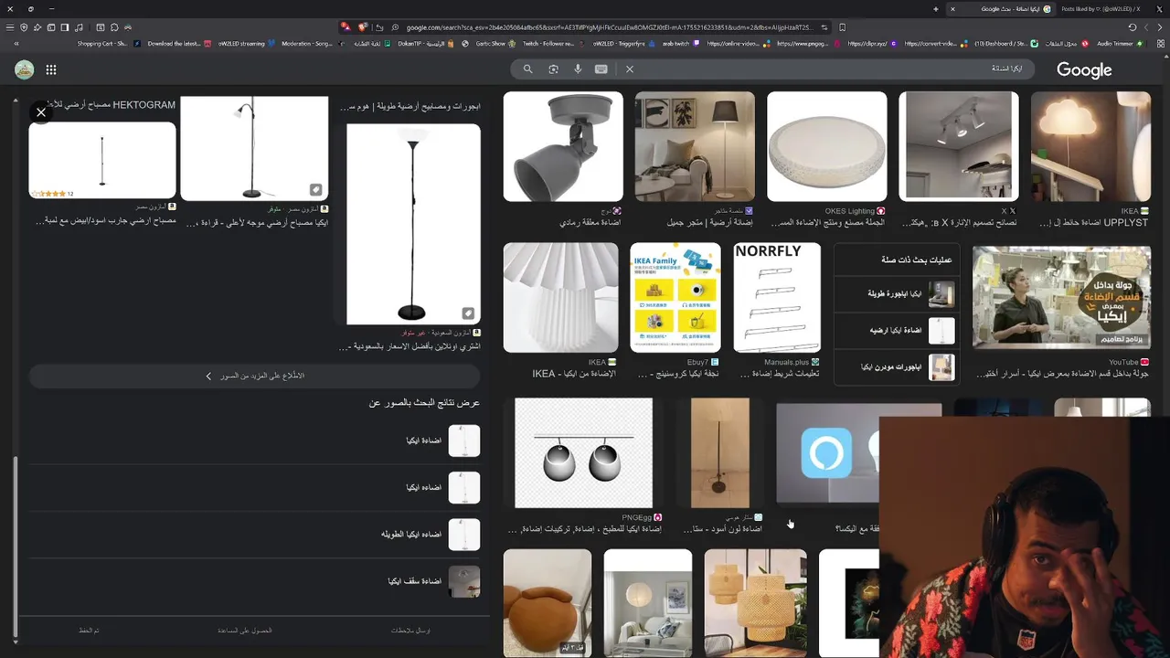1170x658 pixels.
Task: Open 'oW2LED streaming' bookmark
Action: tap(241, 43)
